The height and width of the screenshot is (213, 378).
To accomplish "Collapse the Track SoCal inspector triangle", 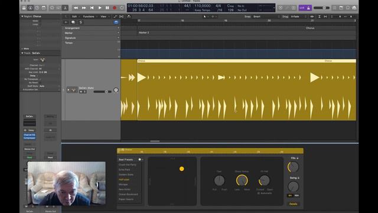I will click(x=22, y=53).
